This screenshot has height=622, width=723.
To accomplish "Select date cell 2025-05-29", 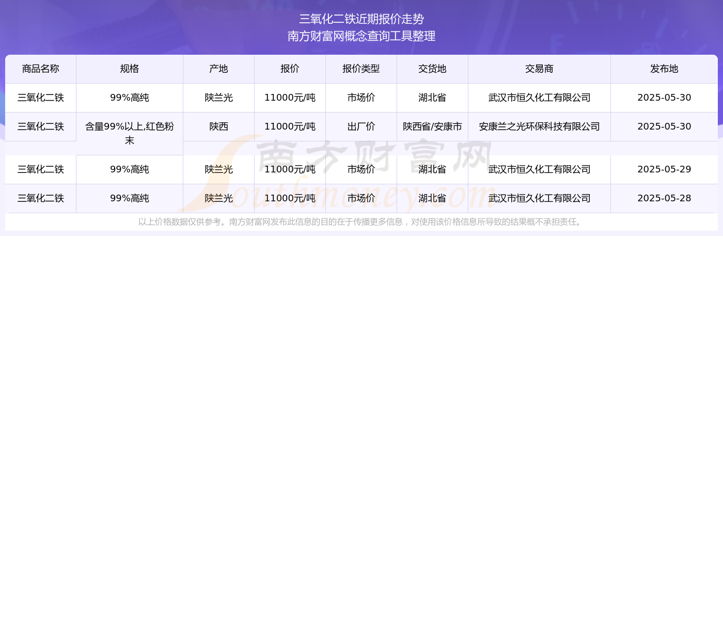I will [x=665, y=169].
